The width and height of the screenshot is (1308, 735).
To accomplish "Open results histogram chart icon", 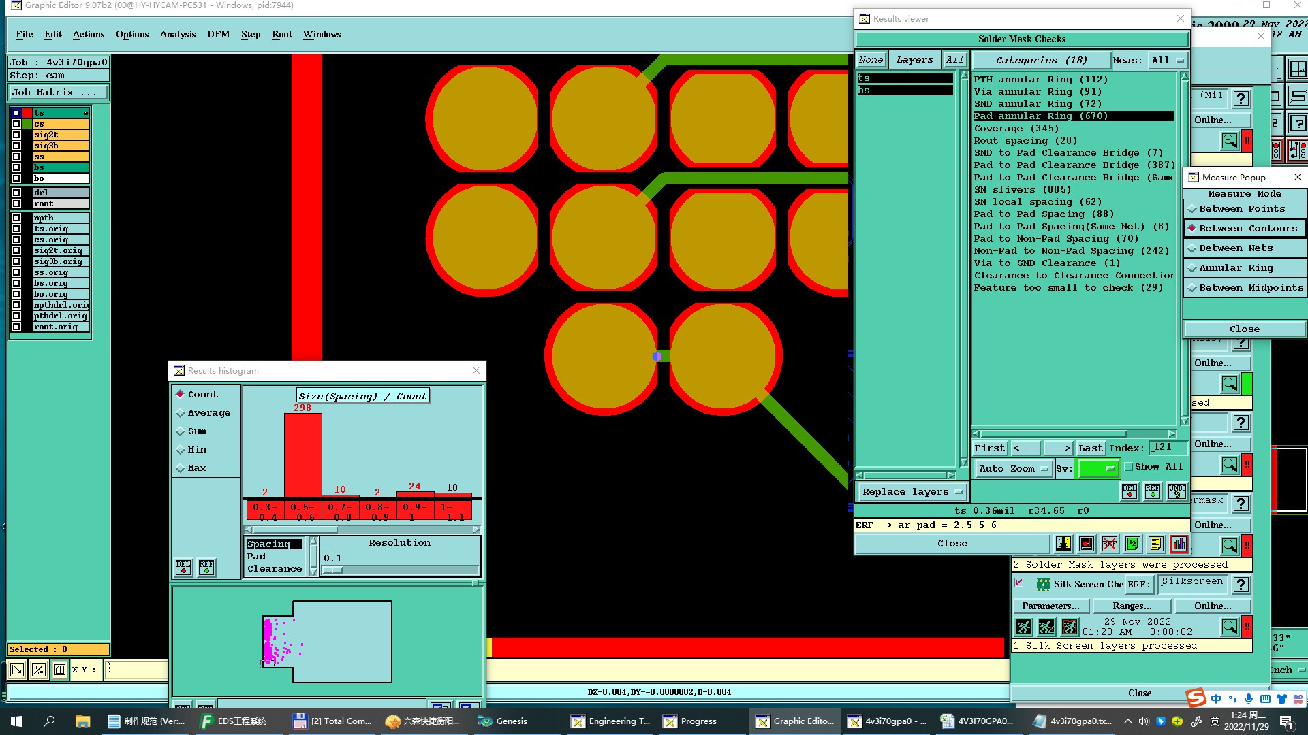I will (x=1179, y=544).
